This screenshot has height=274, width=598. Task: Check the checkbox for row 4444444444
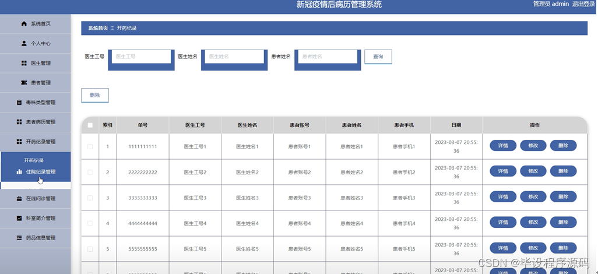coord(90,223)
